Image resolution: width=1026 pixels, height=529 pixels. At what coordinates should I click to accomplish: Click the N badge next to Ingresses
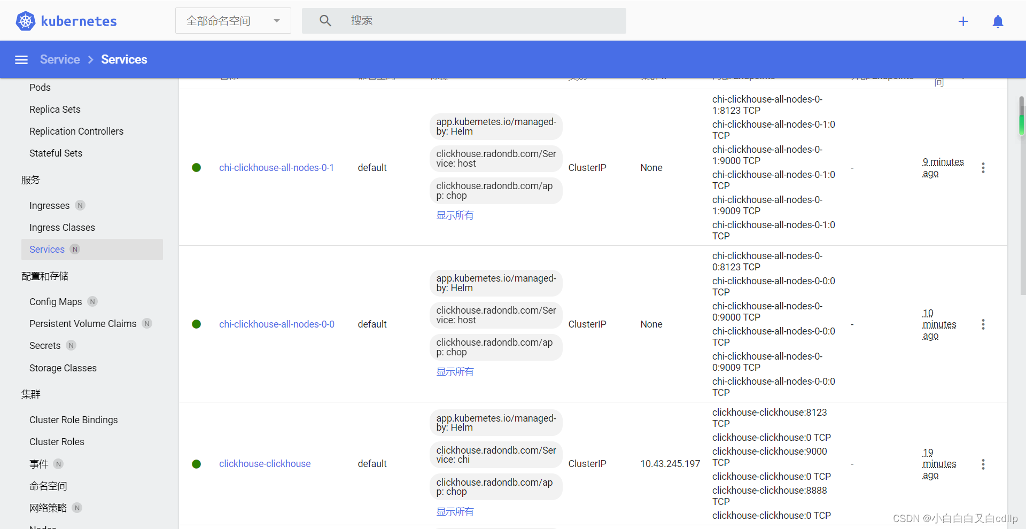80,206
